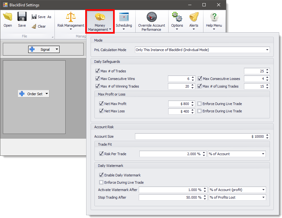Click the BlackBird app icon in title bar

5,5
